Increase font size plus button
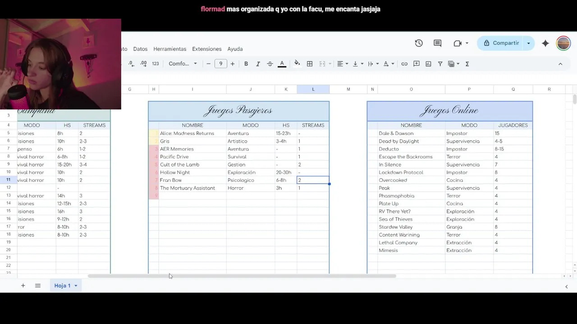Screen dimensions: 577x324 233,64
